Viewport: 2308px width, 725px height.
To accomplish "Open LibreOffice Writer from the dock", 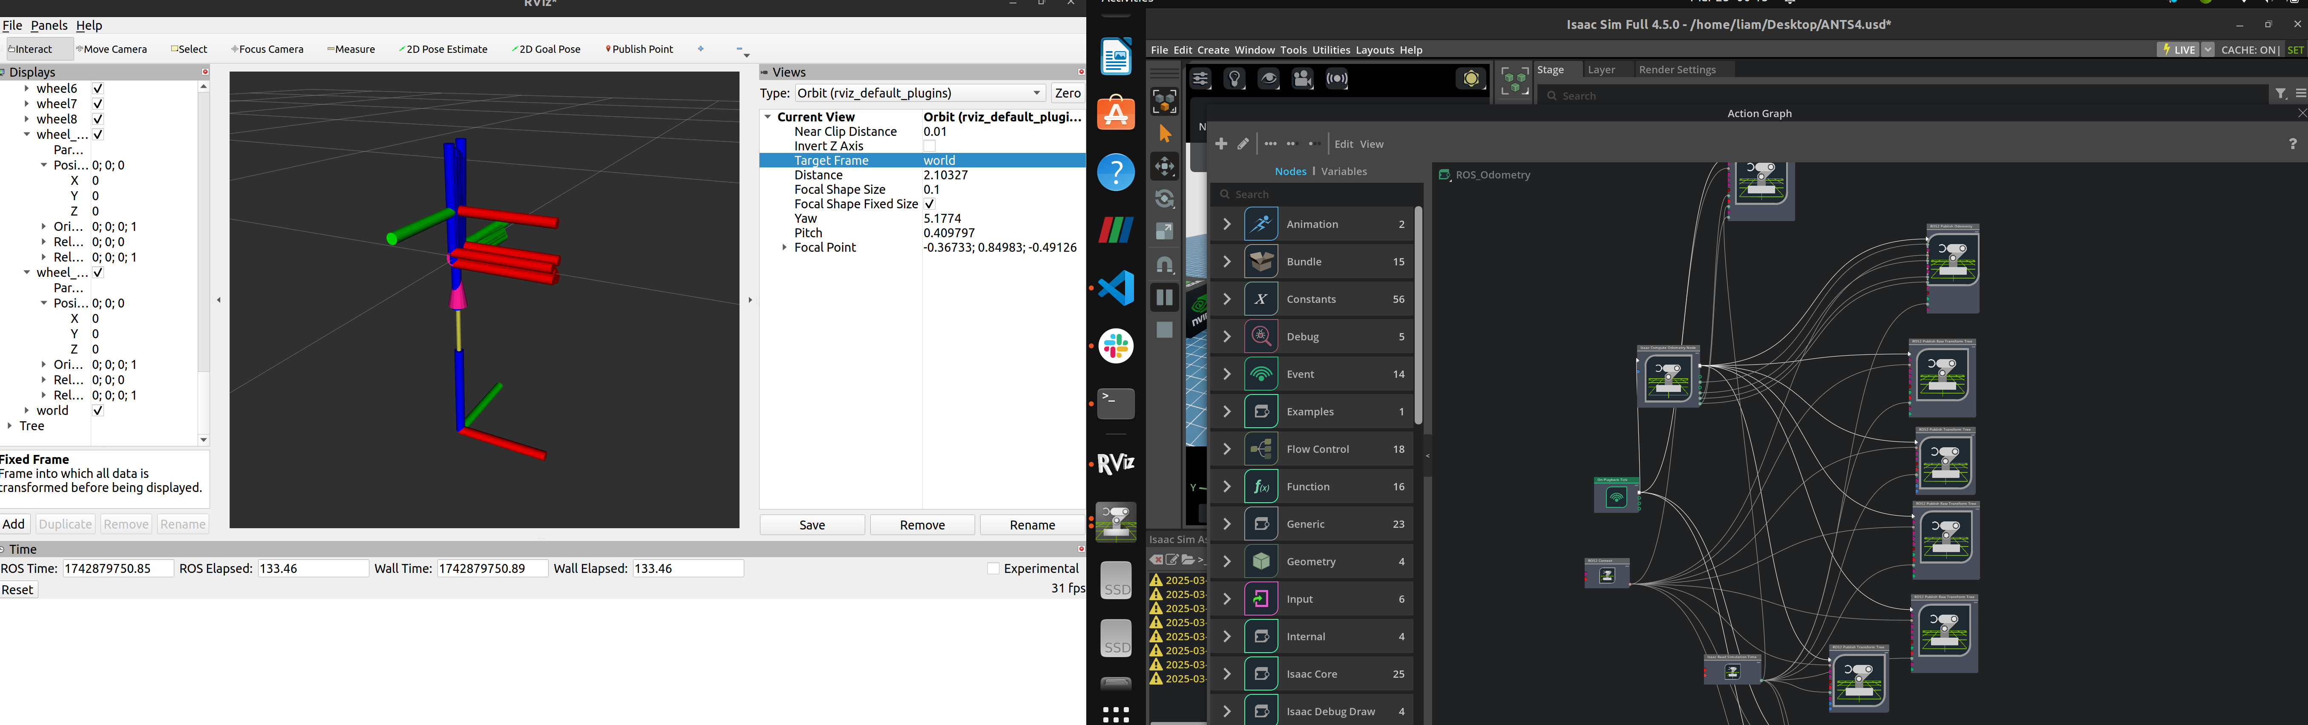I will [x=1117, y=58].
